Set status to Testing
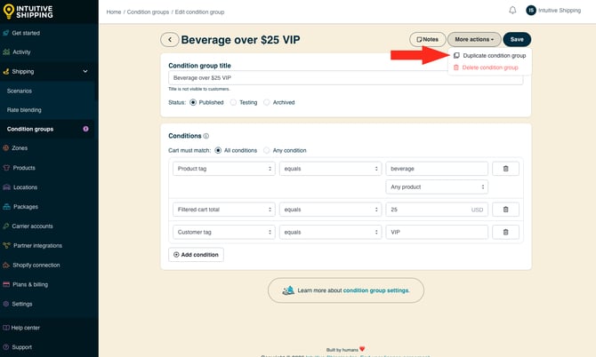Viewport: 596px width, 357px height. pos(233,102)
